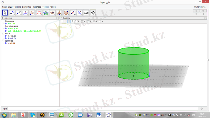Select the Rotate 3D view tool
The height and width of the screenshot is (118, 210).
tap(93, 12)
